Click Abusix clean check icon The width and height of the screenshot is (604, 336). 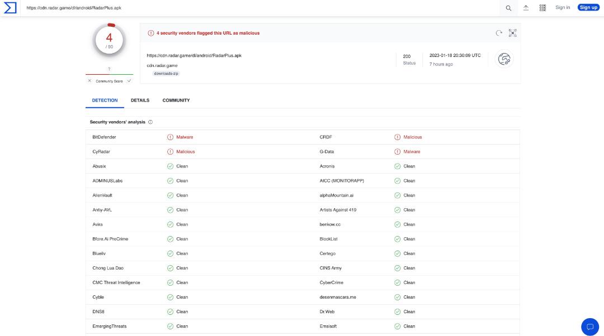(x=170, y=166)
